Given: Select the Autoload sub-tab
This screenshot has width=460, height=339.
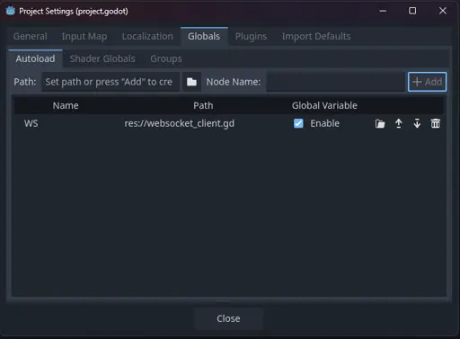Looking at the screenshot, I should coord(35,58).
